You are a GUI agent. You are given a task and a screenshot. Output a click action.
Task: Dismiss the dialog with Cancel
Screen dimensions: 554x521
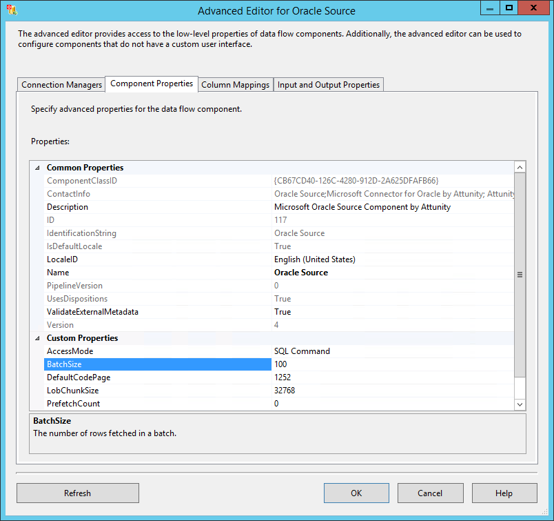430,493
